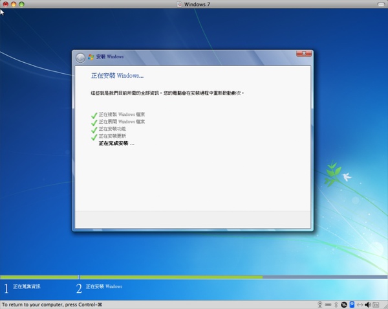Click the toolbar pill button in the title bar
Image resolution: width=388 pixels, height=309 pixels.
pos(381,5)
